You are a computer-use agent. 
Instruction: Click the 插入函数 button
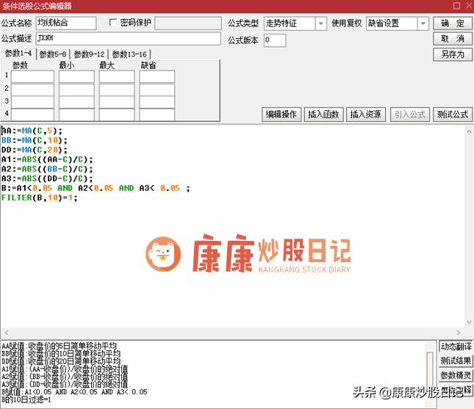point(323,115)
